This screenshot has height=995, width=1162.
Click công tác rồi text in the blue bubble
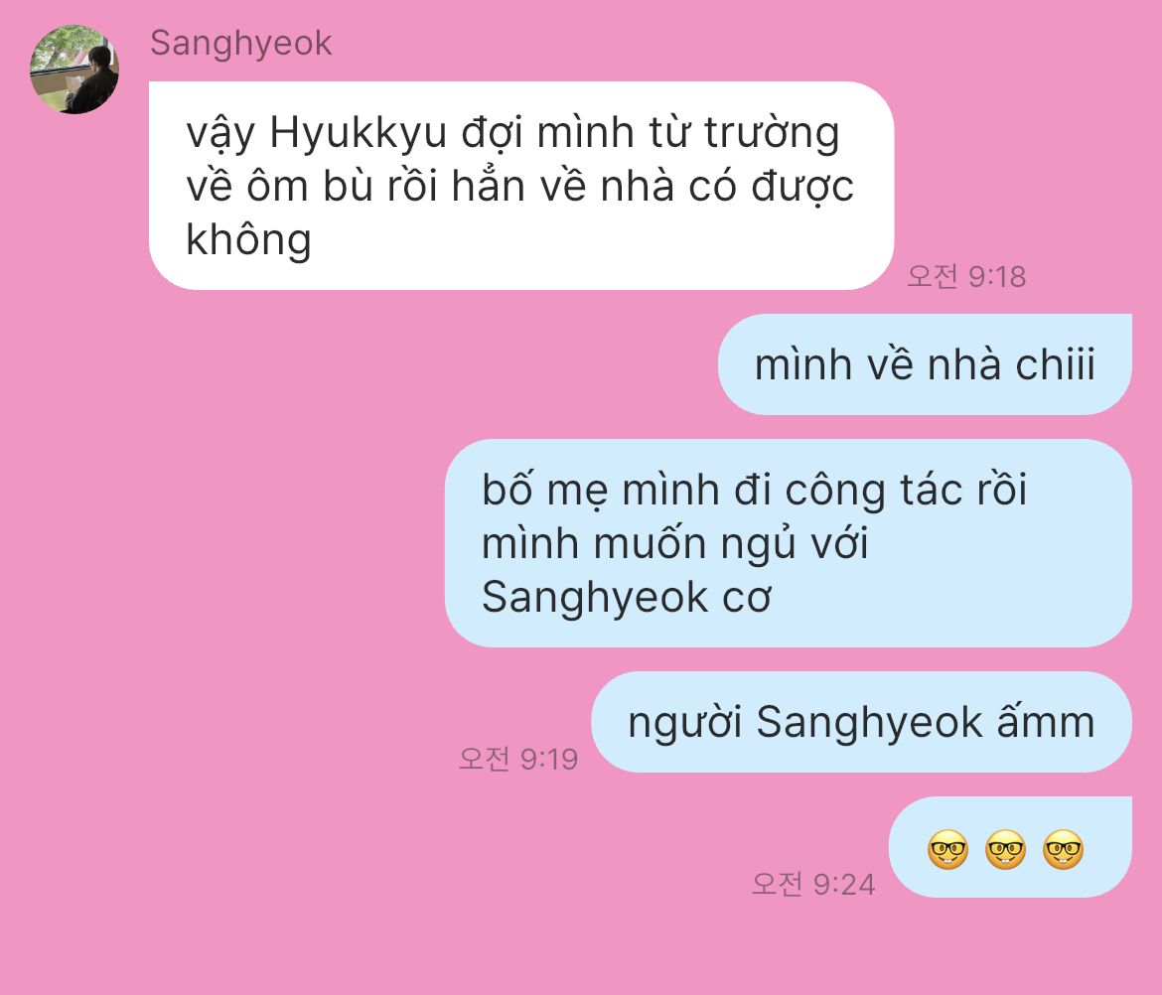tap(906, 491)
